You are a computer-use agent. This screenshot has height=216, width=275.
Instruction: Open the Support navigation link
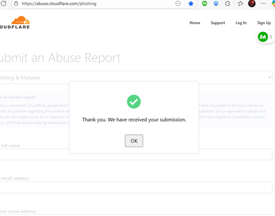218,23
